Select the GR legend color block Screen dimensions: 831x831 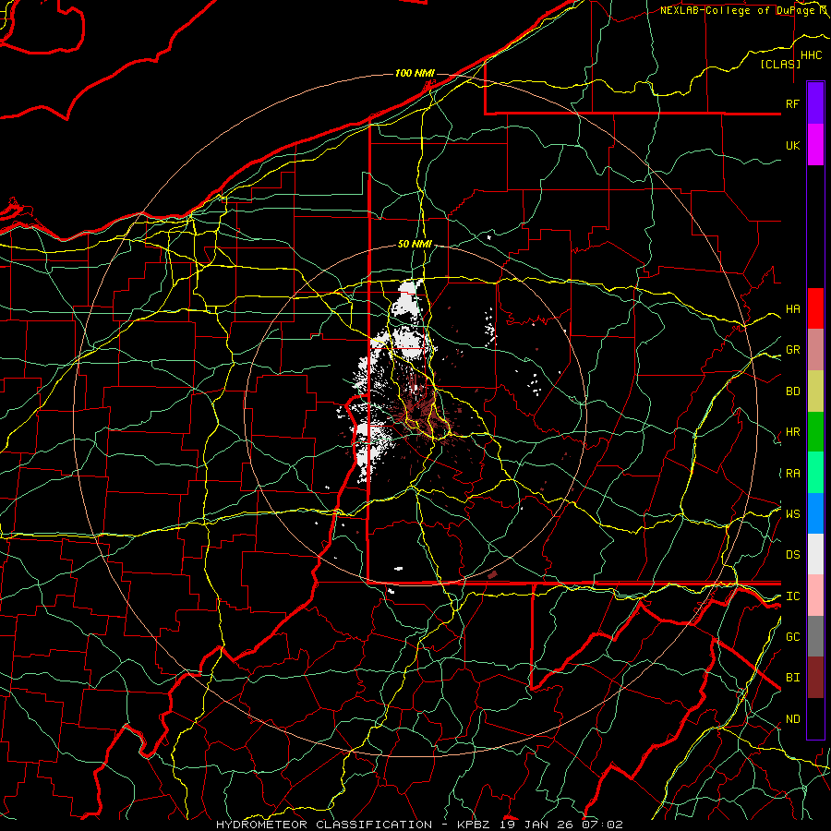click(x=815, y=350)
